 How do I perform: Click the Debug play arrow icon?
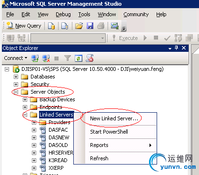coord(145,38)
